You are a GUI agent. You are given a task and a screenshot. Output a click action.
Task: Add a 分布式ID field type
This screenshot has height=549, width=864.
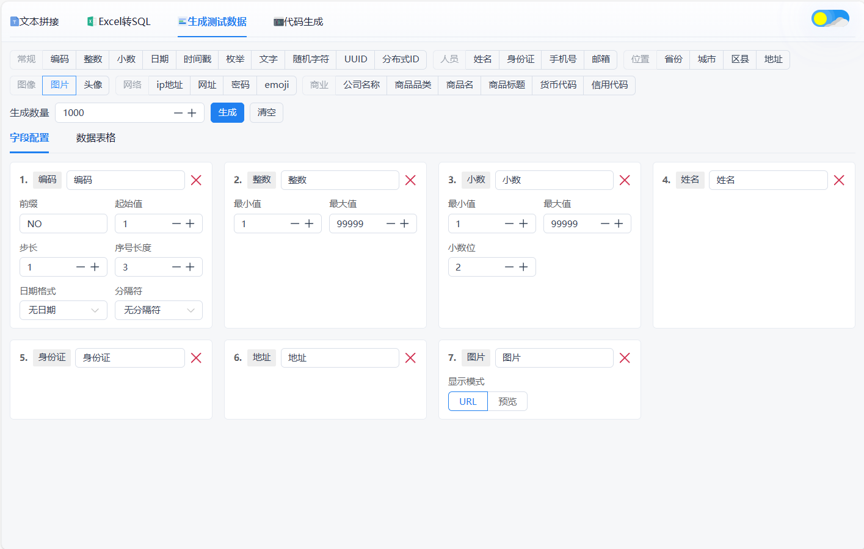coord(401,59)
